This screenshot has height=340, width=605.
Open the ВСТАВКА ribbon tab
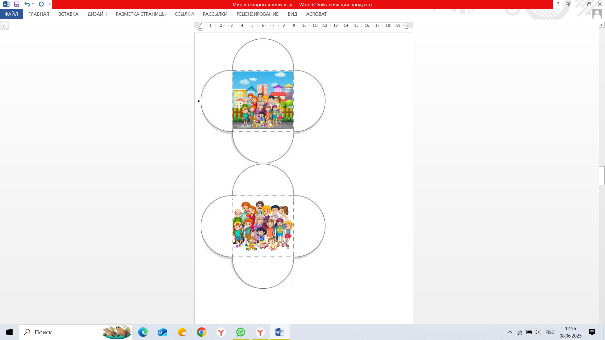pos(68,14)
